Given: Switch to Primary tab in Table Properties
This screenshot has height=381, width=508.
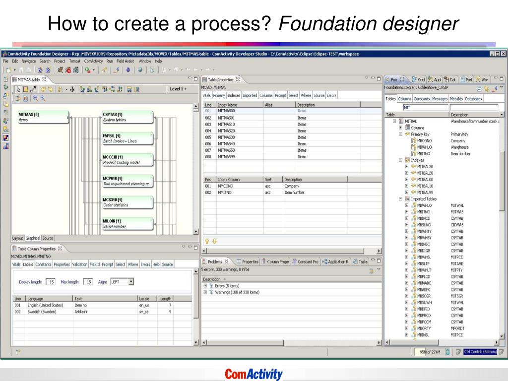Looking at the screenshot, I should point(219,96).
